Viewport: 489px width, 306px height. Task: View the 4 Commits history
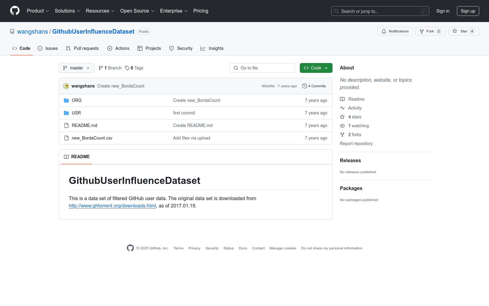click(x=314, y=86)
